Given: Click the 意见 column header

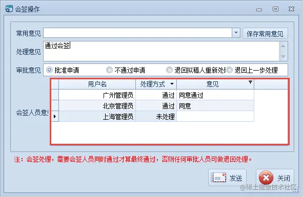Looking at the screenshot, I should click(x=215, y=84).
